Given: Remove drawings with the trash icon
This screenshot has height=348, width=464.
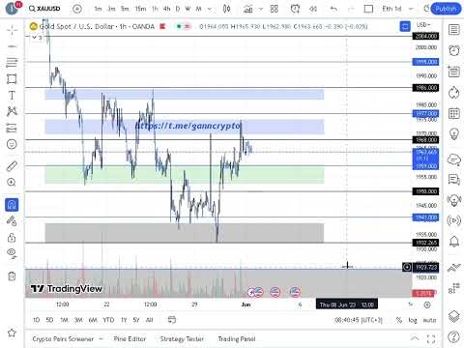Looking at the screenshot, I should pyautogui.click(x=12, y=276).
